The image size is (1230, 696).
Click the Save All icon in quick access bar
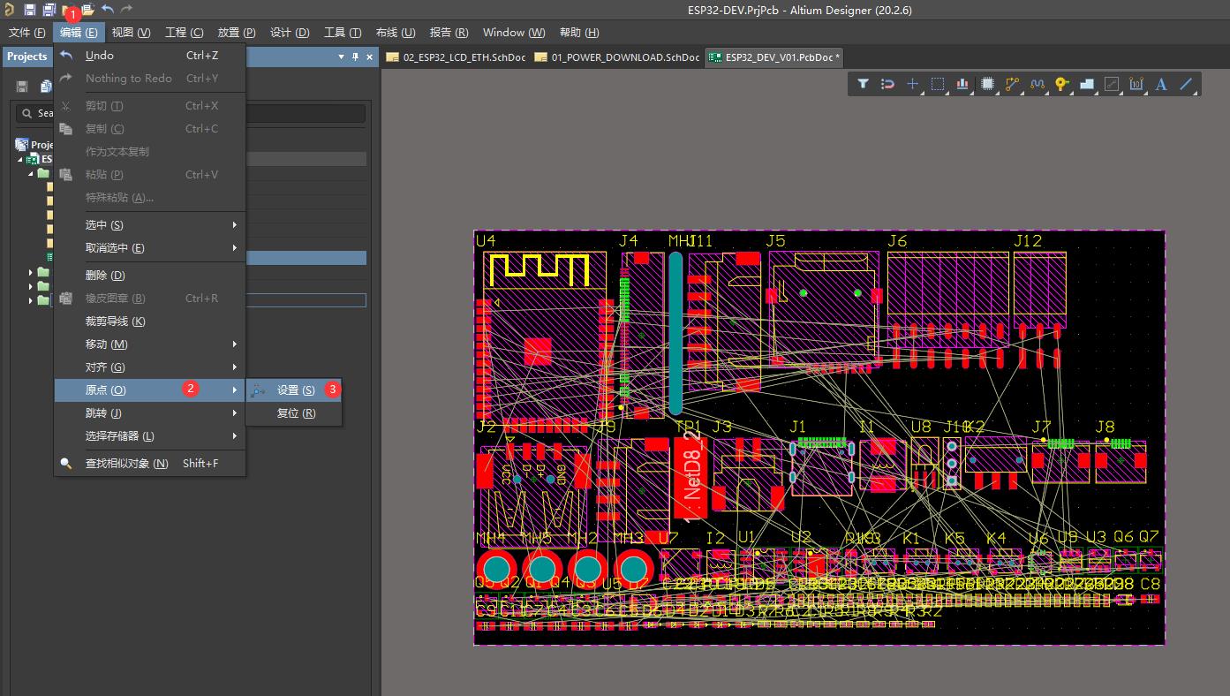pyautogui.click(x=49, y=10)
